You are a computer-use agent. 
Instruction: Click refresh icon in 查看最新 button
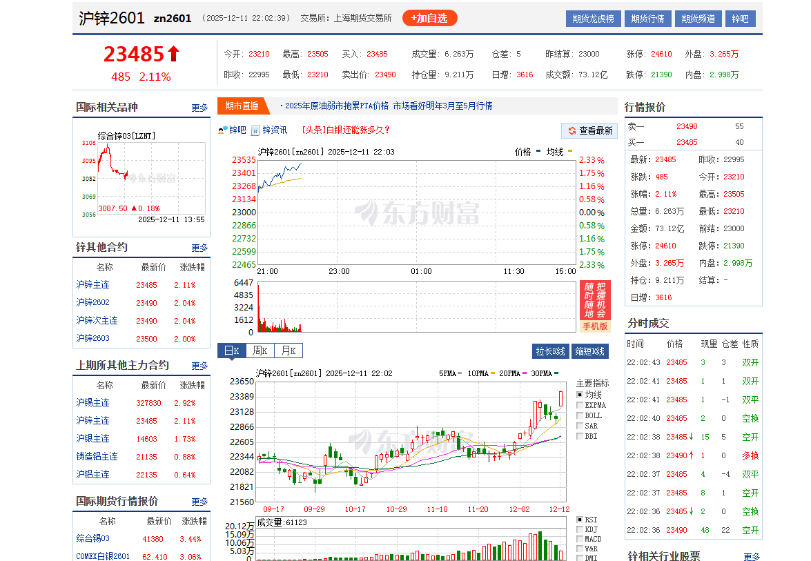tap(572, 131)
